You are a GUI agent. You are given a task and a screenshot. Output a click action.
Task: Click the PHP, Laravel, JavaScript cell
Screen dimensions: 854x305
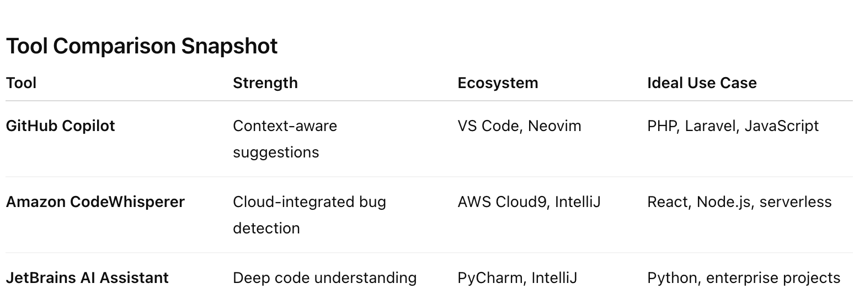click(x=733, y=126)
